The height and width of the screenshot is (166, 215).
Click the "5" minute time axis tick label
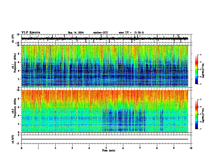pos(106,148)
